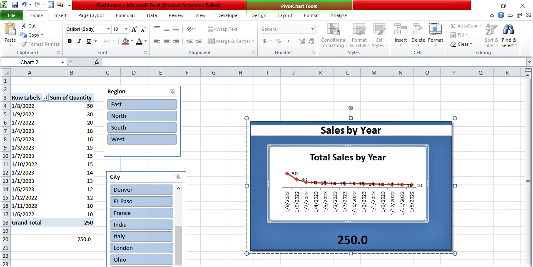Click the Undo arrow icon
Screen dimensions: 533x267
point(24,5)
